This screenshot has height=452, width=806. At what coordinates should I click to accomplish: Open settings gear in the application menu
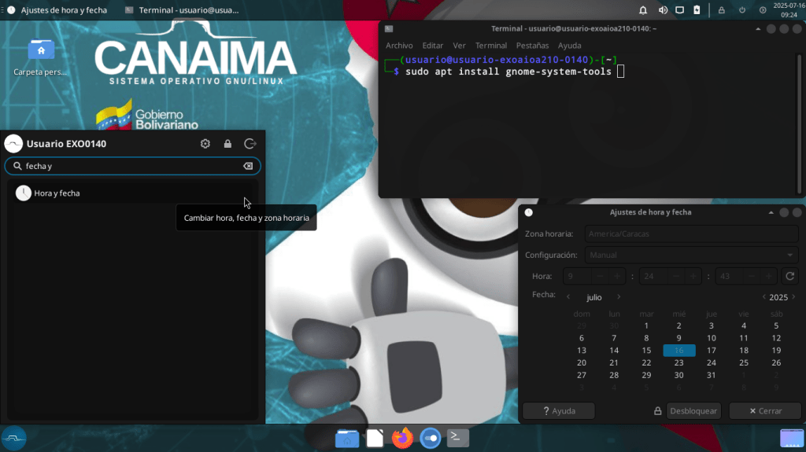[x=205, y=144]
